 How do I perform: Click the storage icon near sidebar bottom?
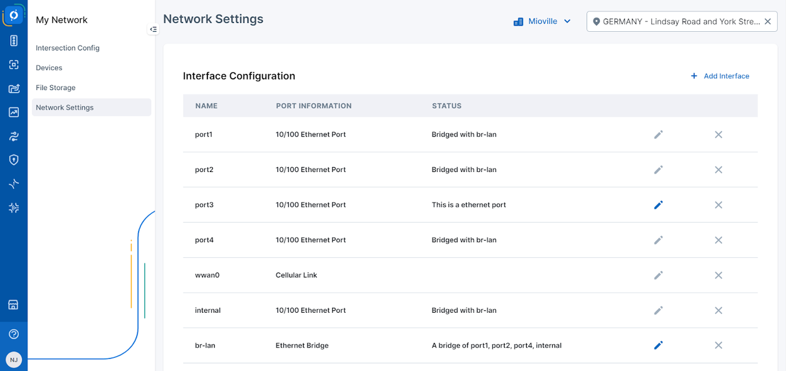click(x=13, y=304)
